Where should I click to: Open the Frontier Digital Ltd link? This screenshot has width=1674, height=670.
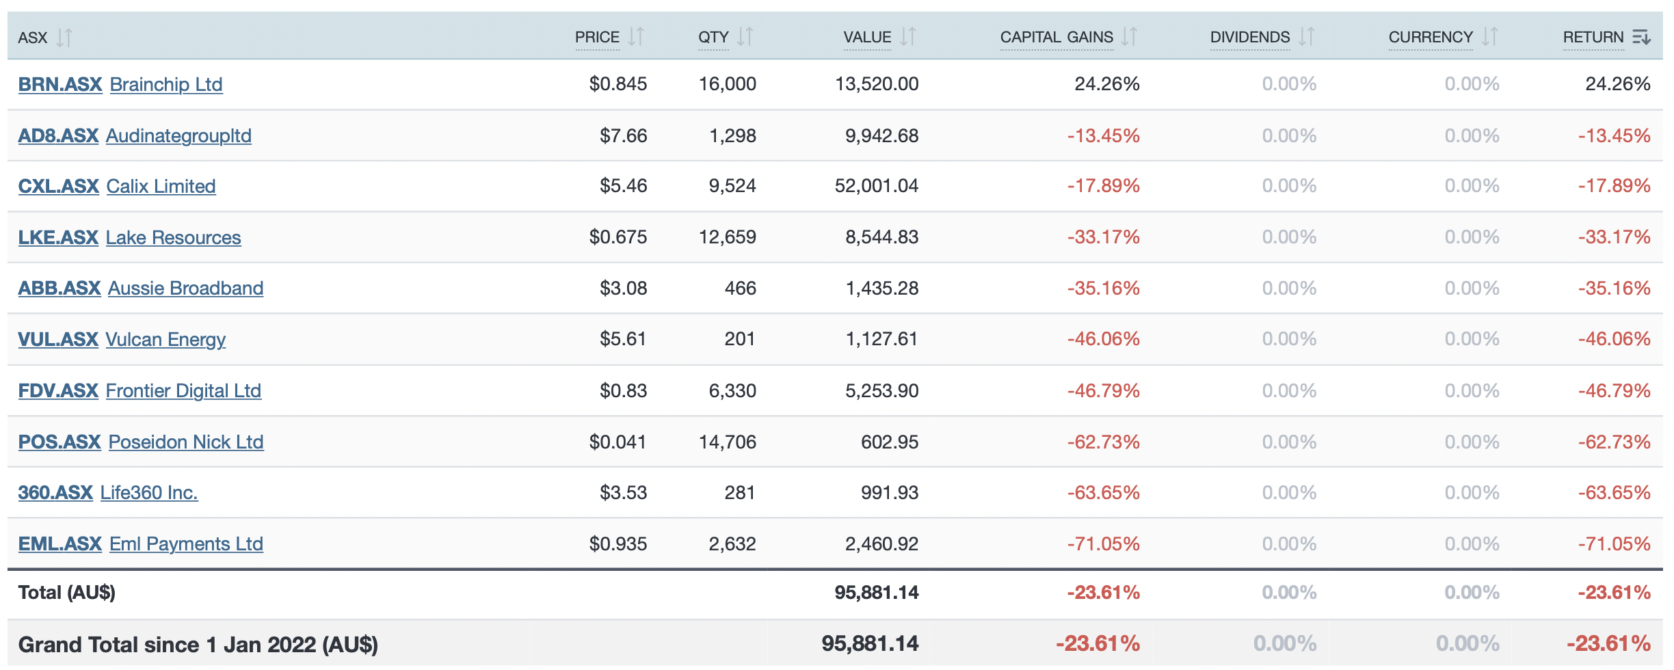[x=183, y=390]
